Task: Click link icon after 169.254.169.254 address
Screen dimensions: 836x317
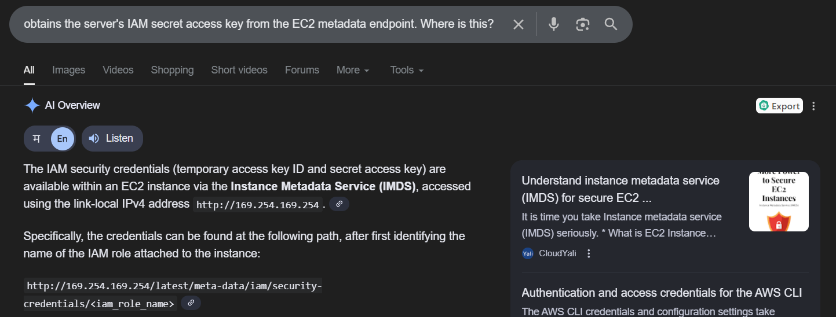Action: 339,204
